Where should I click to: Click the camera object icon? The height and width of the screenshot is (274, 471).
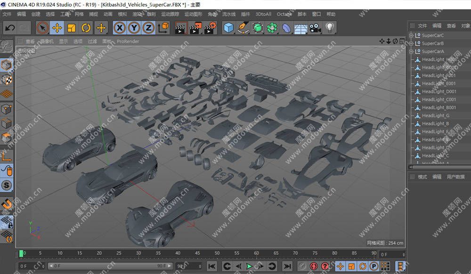point(315,28)
